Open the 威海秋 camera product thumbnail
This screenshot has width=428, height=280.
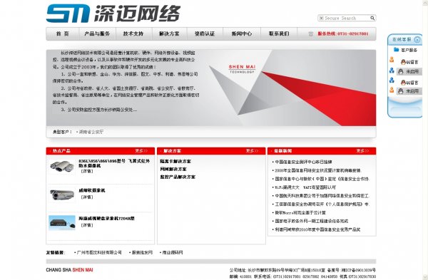coord(62,195)
